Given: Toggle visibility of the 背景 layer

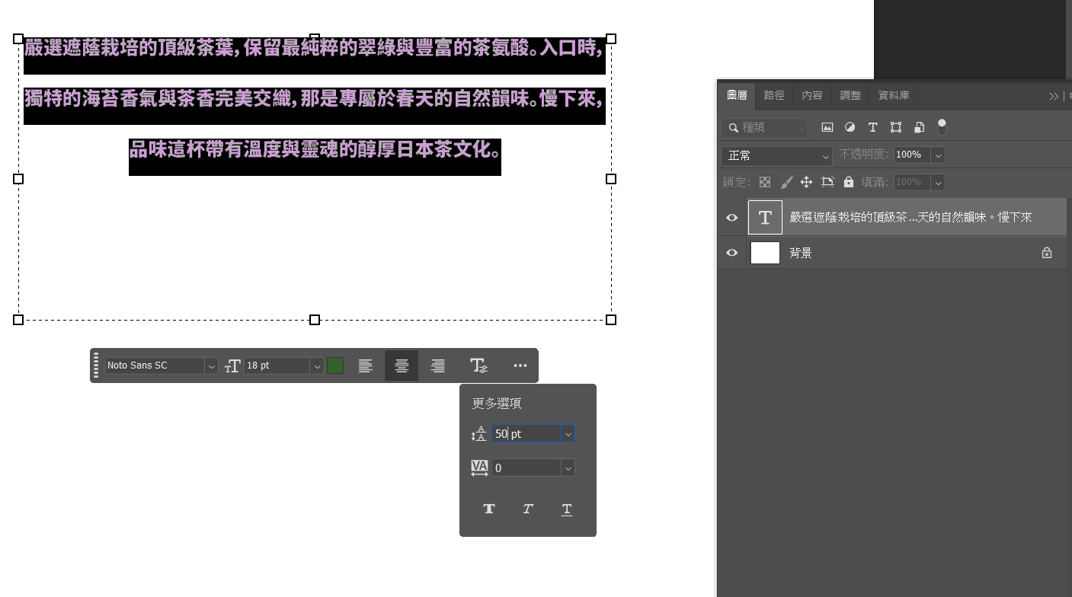Looking at the screenshot, I should point(732,253).
